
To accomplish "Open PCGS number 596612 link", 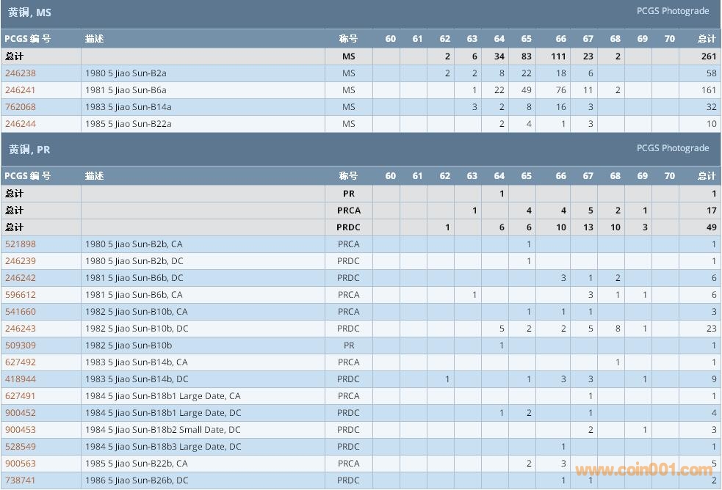I will coord(21,295).
